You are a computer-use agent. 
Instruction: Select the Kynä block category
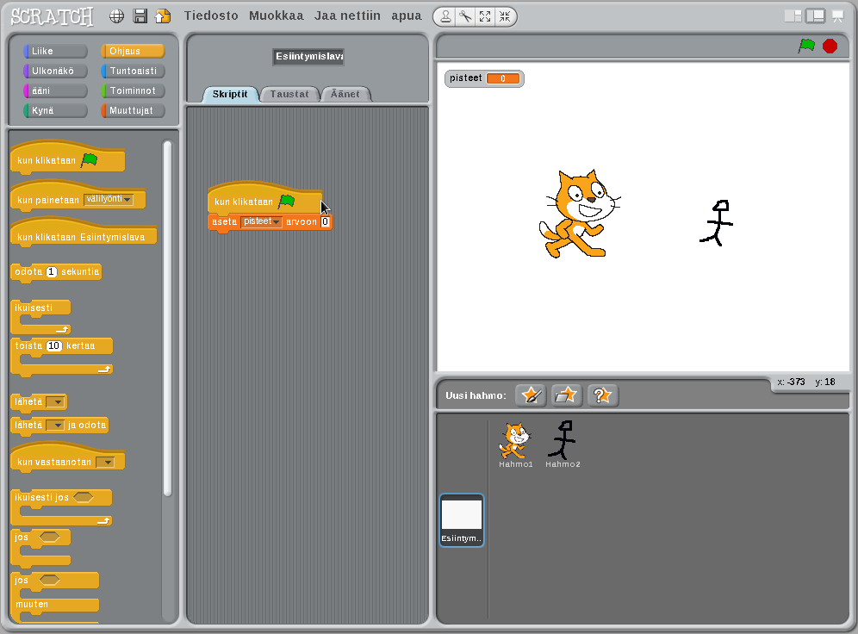tap(55, 110)
